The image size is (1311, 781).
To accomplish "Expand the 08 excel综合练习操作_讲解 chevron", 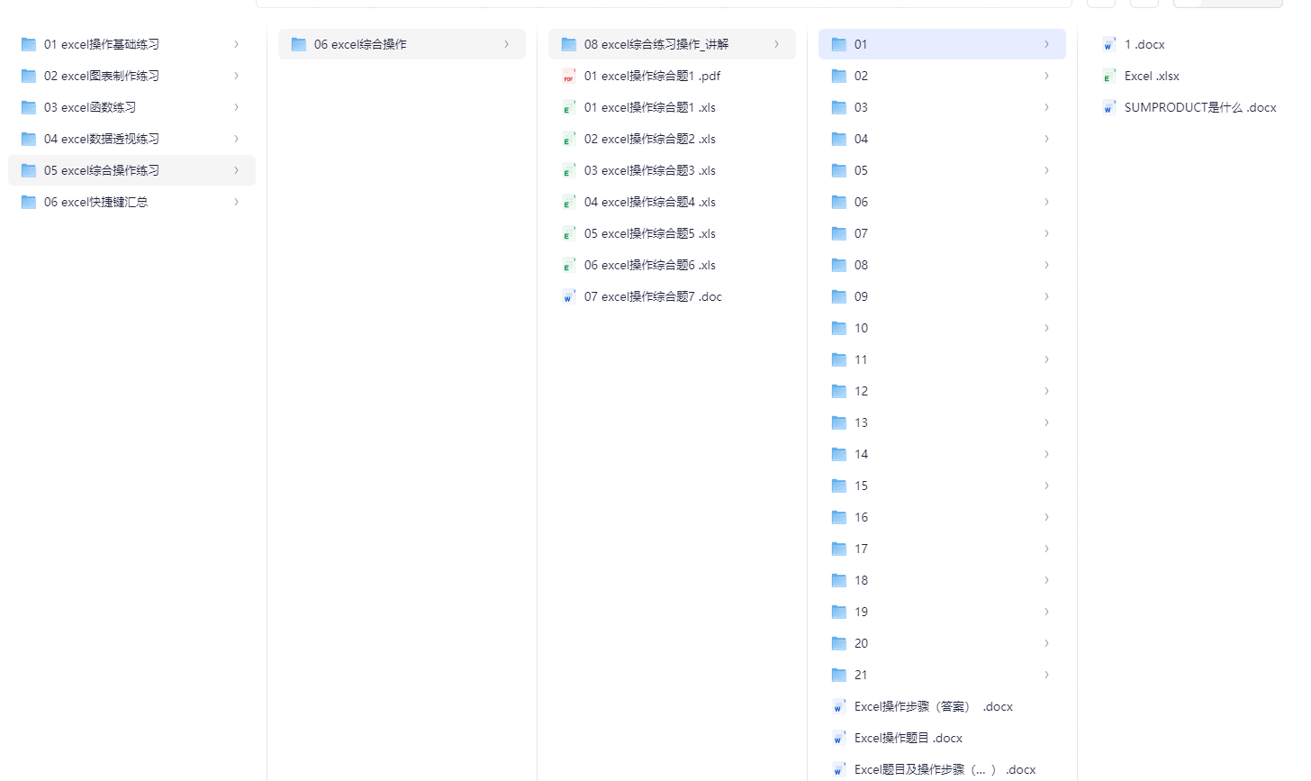I will [x=776, y=44].
